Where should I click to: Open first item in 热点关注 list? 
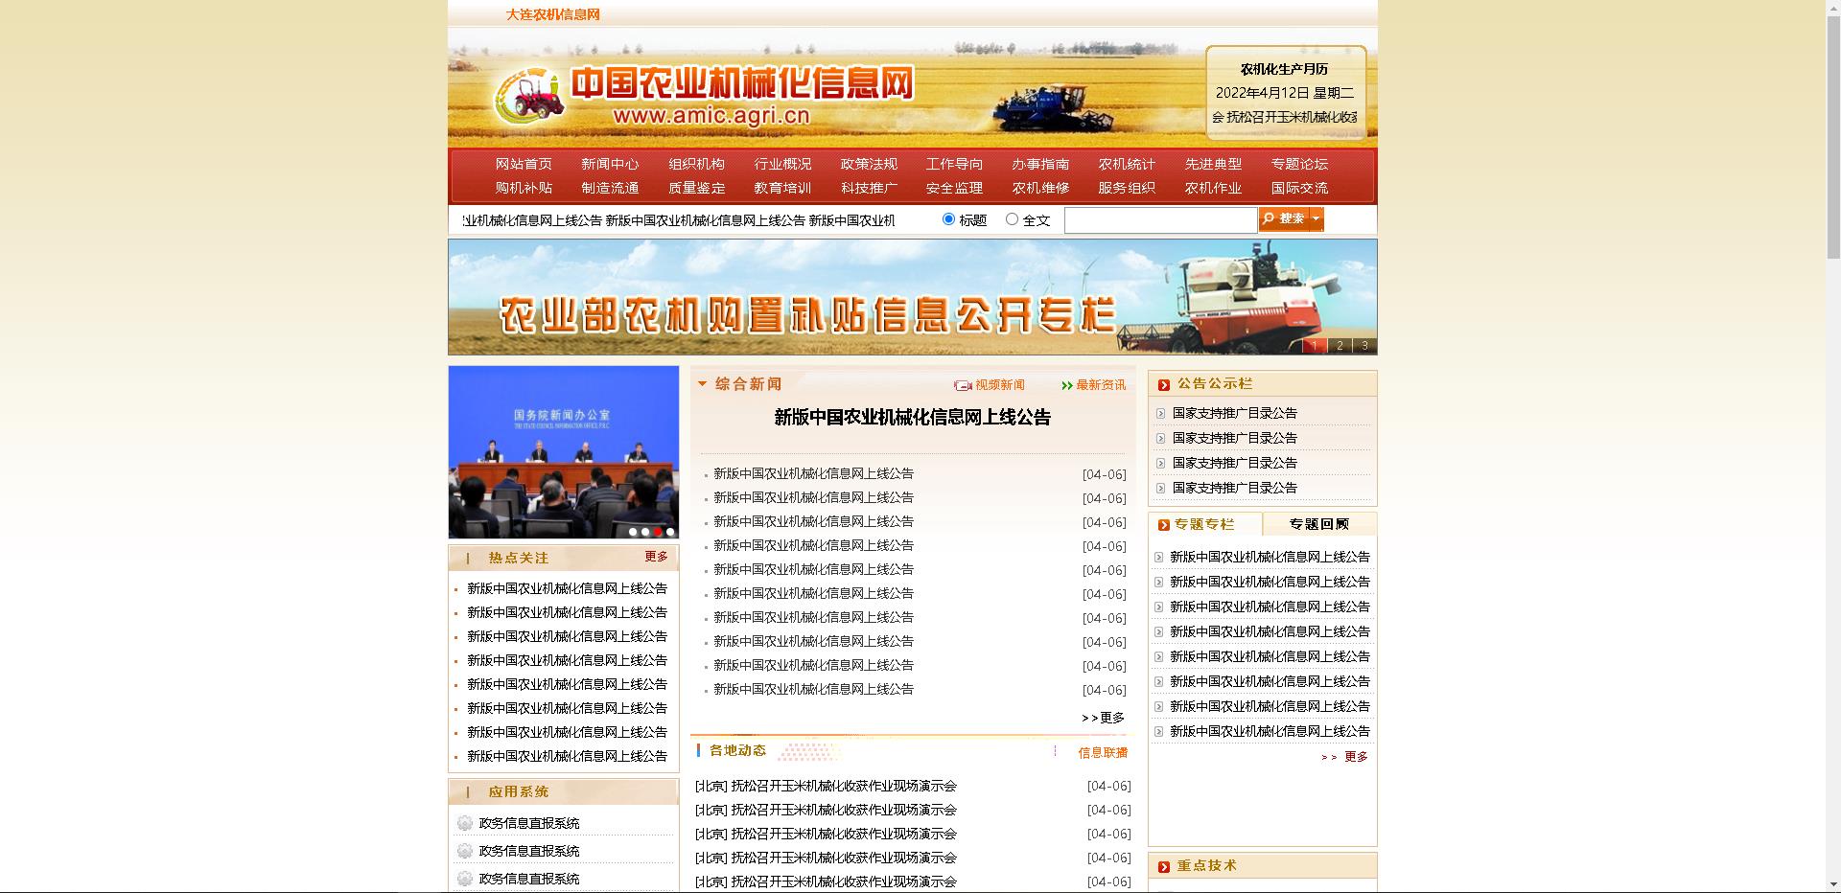pyautogui.click(x=567, y=588)
